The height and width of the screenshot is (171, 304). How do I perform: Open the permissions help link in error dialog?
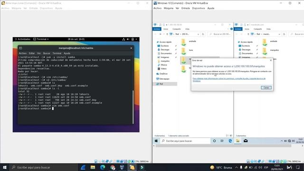point(229,80)
